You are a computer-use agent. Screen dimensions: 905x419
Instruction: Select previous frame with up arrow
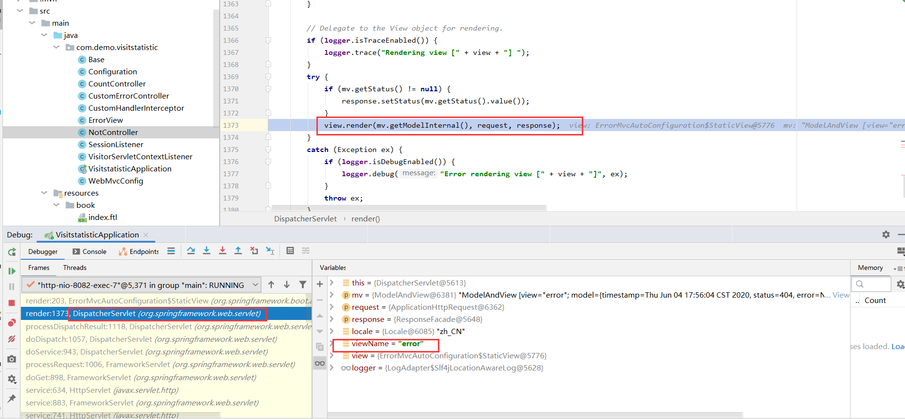click(x=271, y=285)
